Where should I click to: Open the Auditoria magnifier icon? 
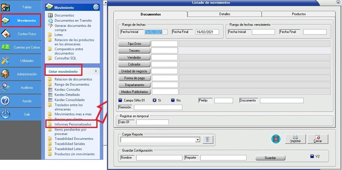6,87
